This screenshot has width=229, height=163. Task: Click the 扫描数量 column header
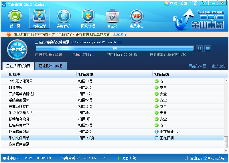click(114, 74)
